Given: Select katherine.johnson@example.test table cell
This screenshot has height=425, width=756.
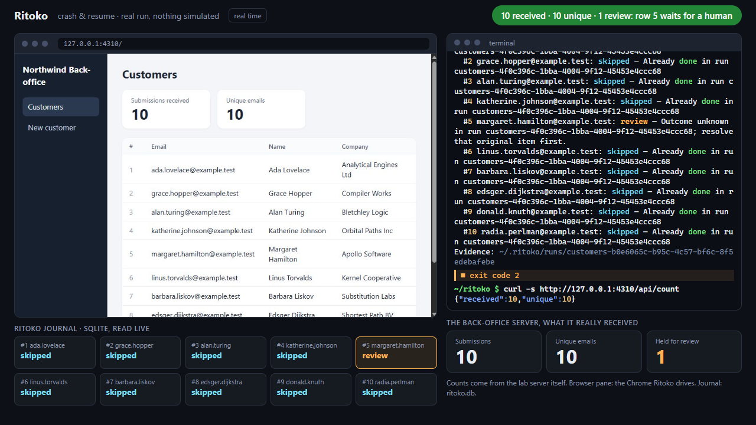Looking at the screenshot, I should [x=202, y=231].
